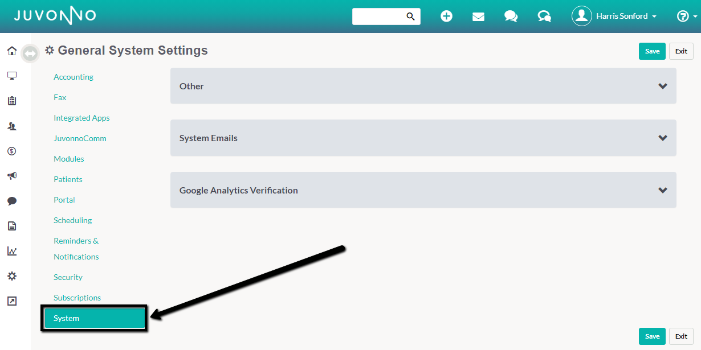701x350 pixels.
Task: Collapse sidebar with the double-arrow circle button
Action: pyautogui.click(x=30, y=53)
